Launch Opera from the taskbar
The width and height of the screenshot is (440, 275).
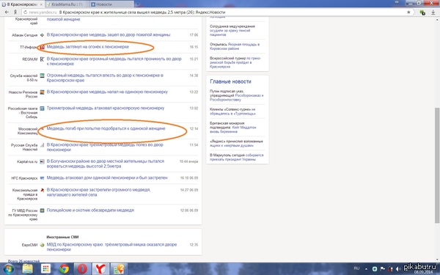[x=82, y=269]
